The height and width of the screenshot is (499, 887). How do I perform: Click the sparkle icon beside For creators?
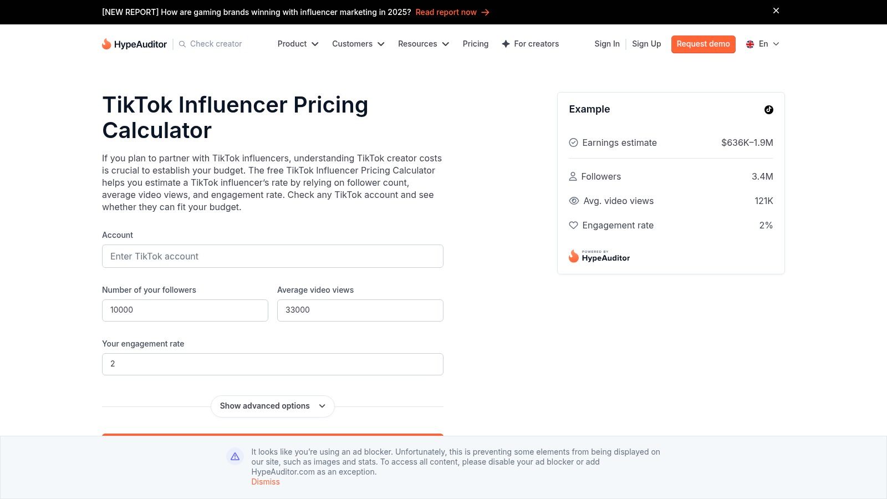[x=506, y=44]
